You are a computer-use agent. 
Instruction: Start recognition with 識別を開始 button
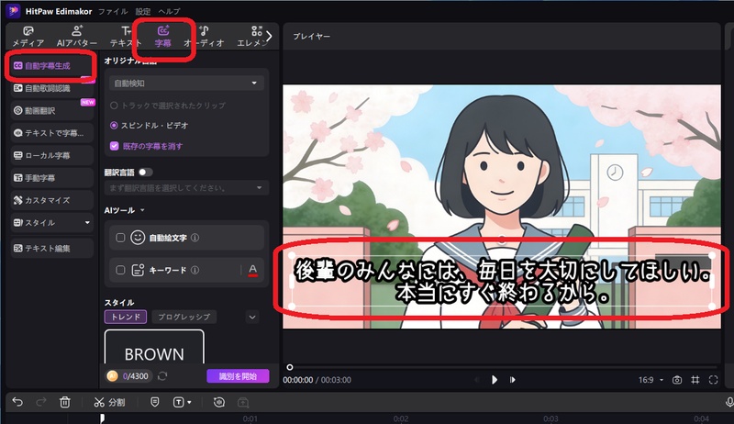[x=238, y=375]
